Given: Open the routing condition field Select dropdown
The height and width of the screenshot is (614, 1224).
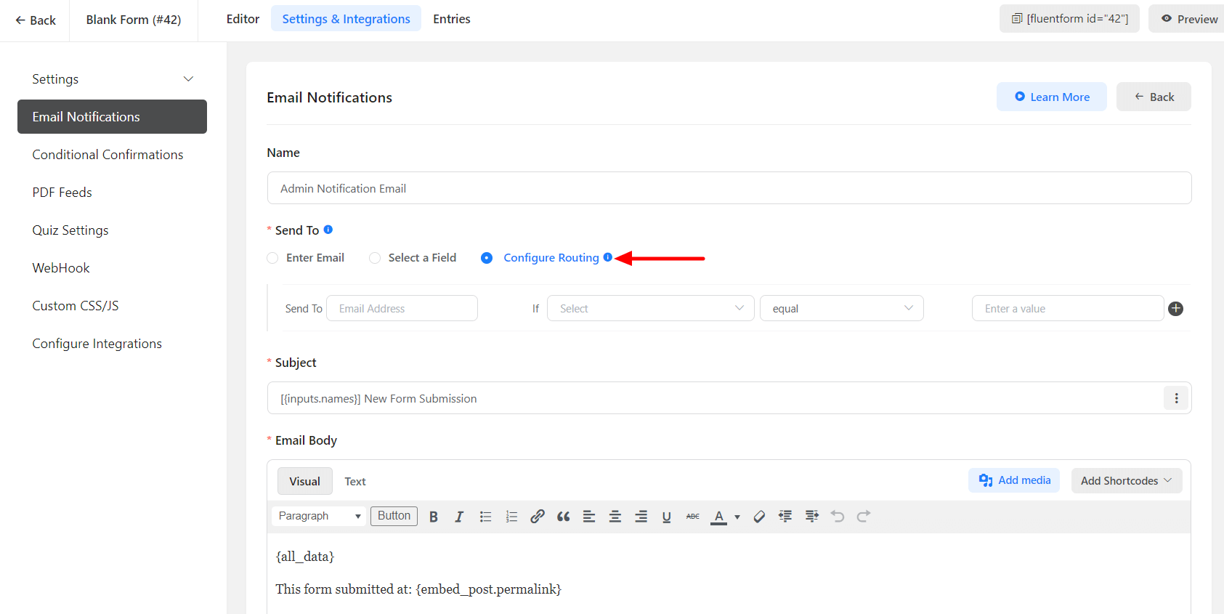Looking at the screenshot, I should [650, 308].
